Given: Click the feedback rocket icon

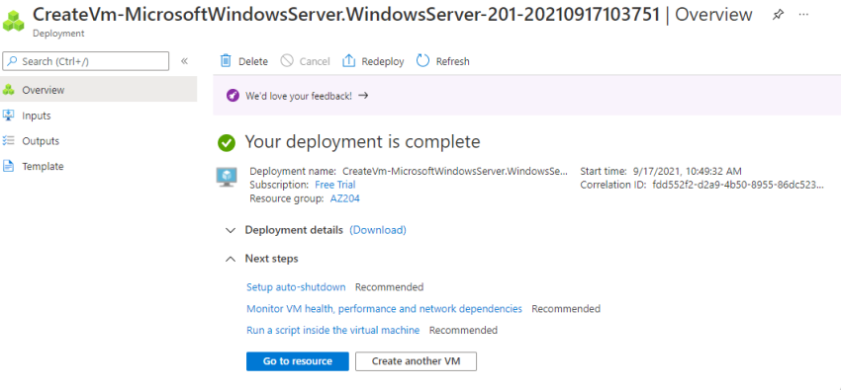Looking at the screenshot, I should point(233,96).
